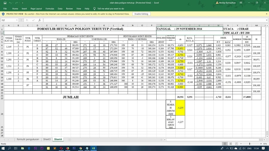This screenshot has height=151, width=269.
Task: Click the total cell 17,4800
Action: (x=247, y=97)
